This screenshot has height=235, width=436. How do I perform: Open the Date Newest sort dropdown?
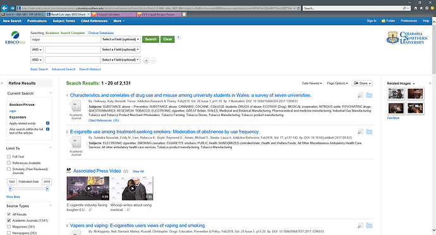[312, 83]
